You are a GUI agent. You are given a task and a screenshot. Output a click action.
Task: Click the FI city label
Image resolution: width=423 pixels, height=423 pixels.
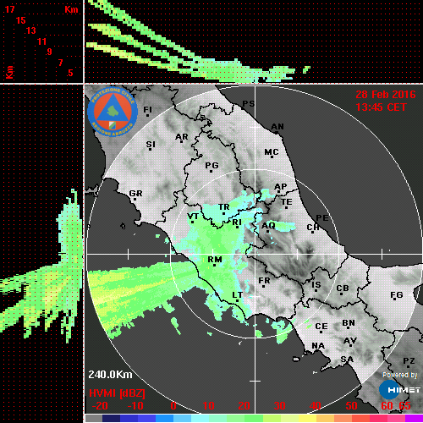[147, 109]
